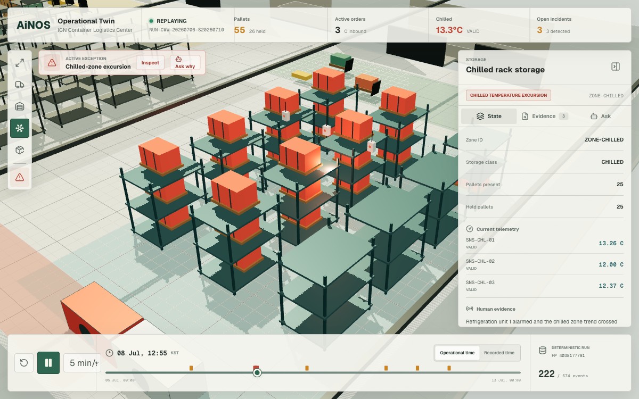The height and width of the screenshot is (399, 639).
Task: Click the red incident marker on timeline
Action: click(256, 367)
